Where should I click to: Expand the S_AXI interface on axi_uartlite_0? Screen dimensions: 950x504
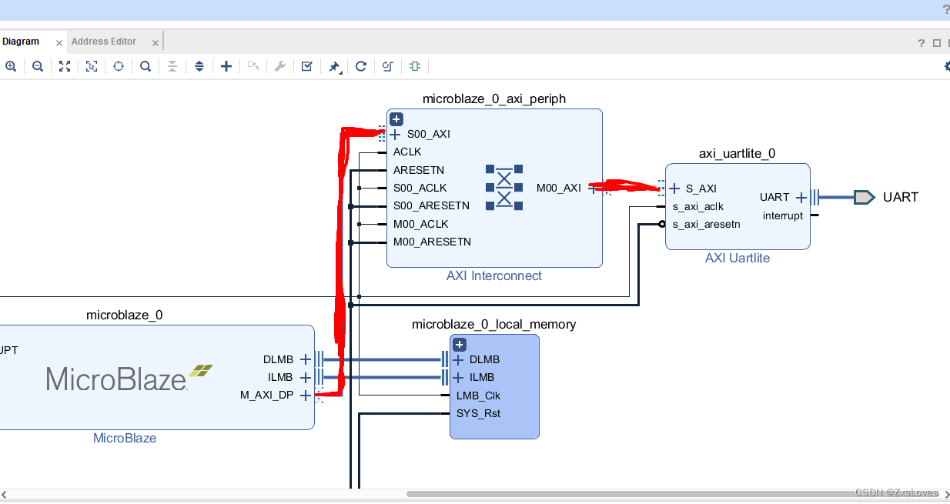(x=674, y=189)
